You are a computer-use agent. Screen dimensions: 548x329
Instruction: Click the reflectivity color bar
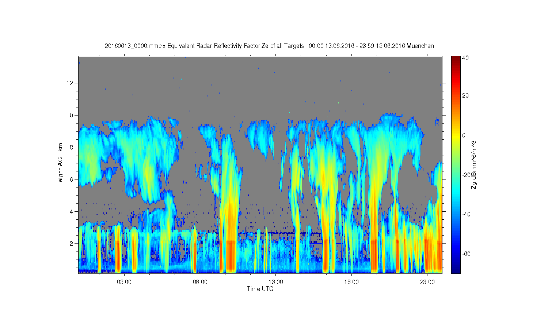(456, 164)
